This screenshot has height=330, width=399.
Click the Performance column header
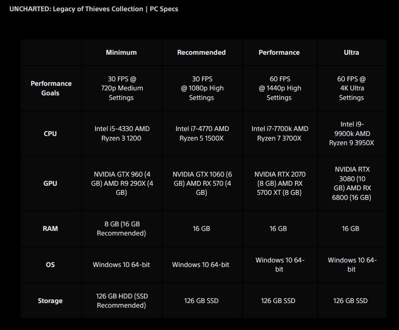(279, 53)
